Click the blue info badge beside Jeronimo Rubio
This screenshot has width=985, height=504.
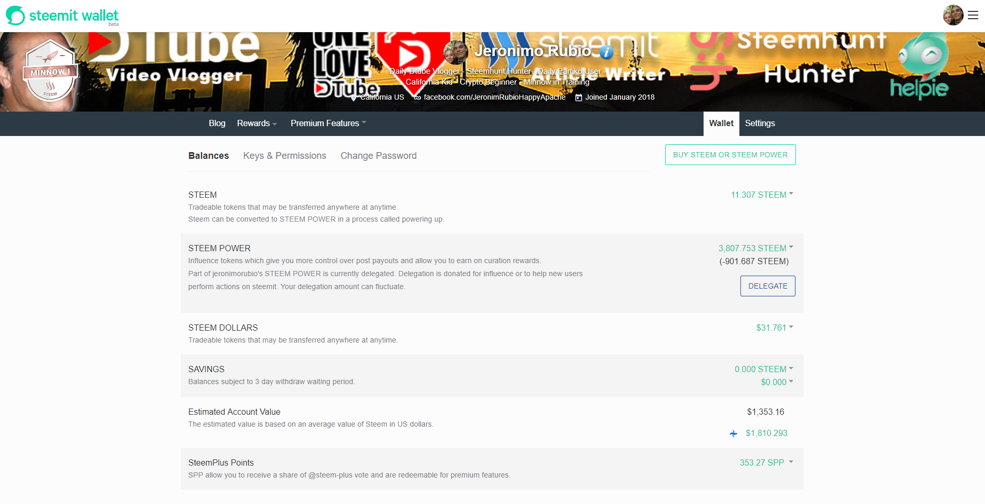[x=606, y=51]
